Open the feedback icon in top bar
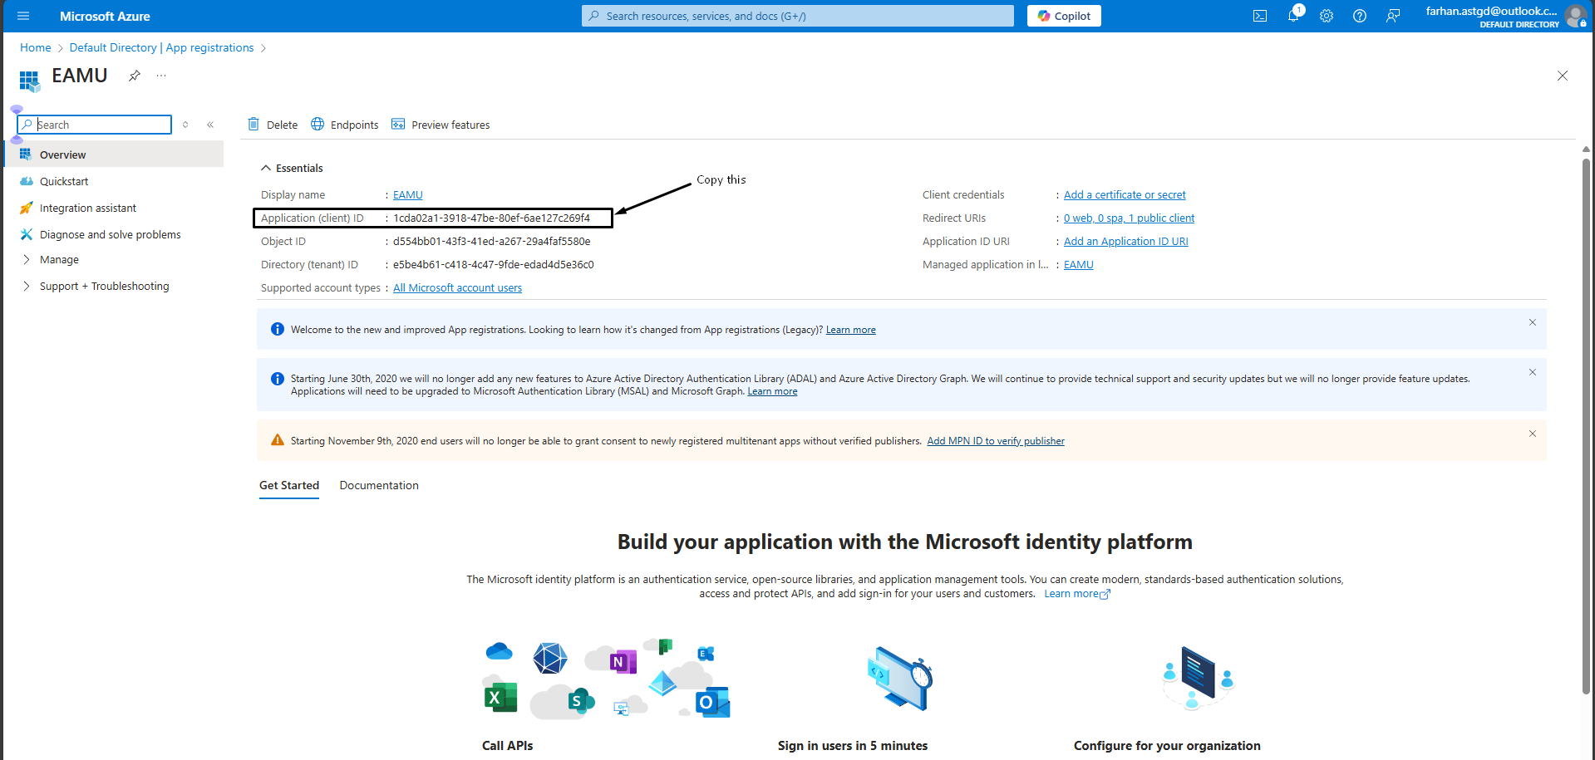 (1393, 16)
